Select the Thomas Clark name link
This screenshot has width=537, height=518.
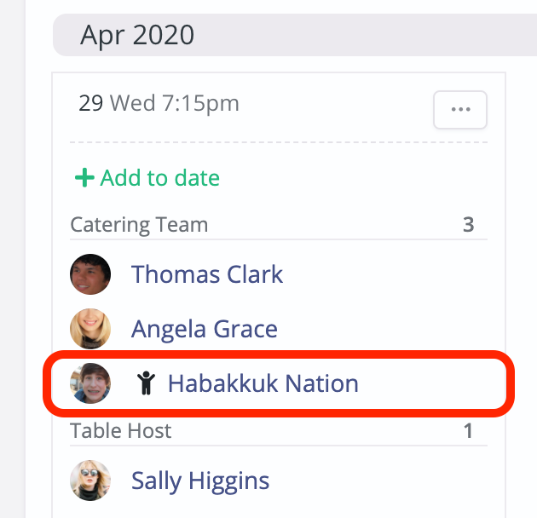point(207,274)
